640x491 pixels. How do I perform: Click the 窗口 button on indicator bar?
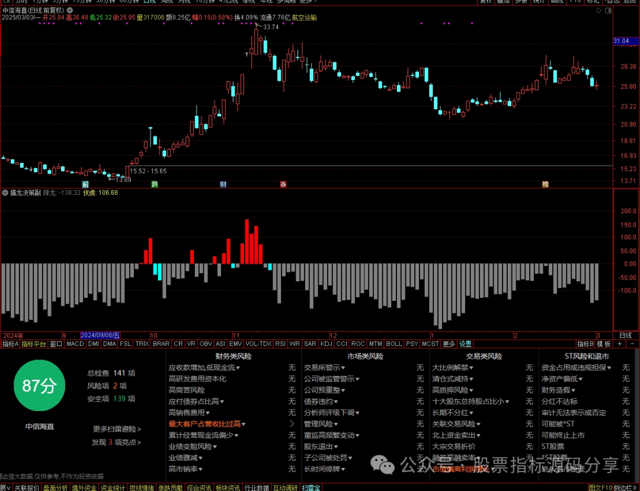tap(56, 344)
